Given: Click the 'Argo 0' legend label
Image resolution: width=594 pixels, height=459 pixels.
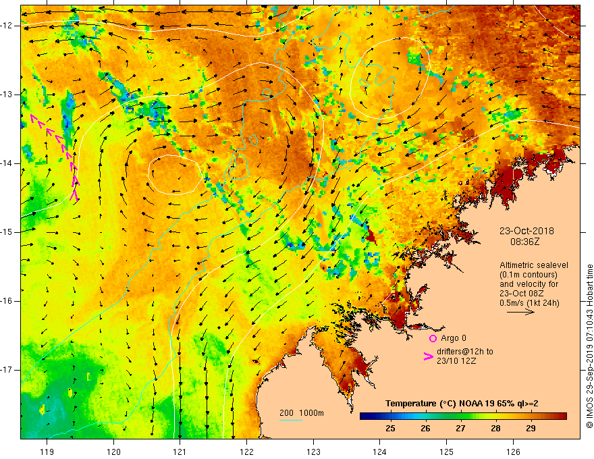Looking at the screenshot, I should click(454, 338).
